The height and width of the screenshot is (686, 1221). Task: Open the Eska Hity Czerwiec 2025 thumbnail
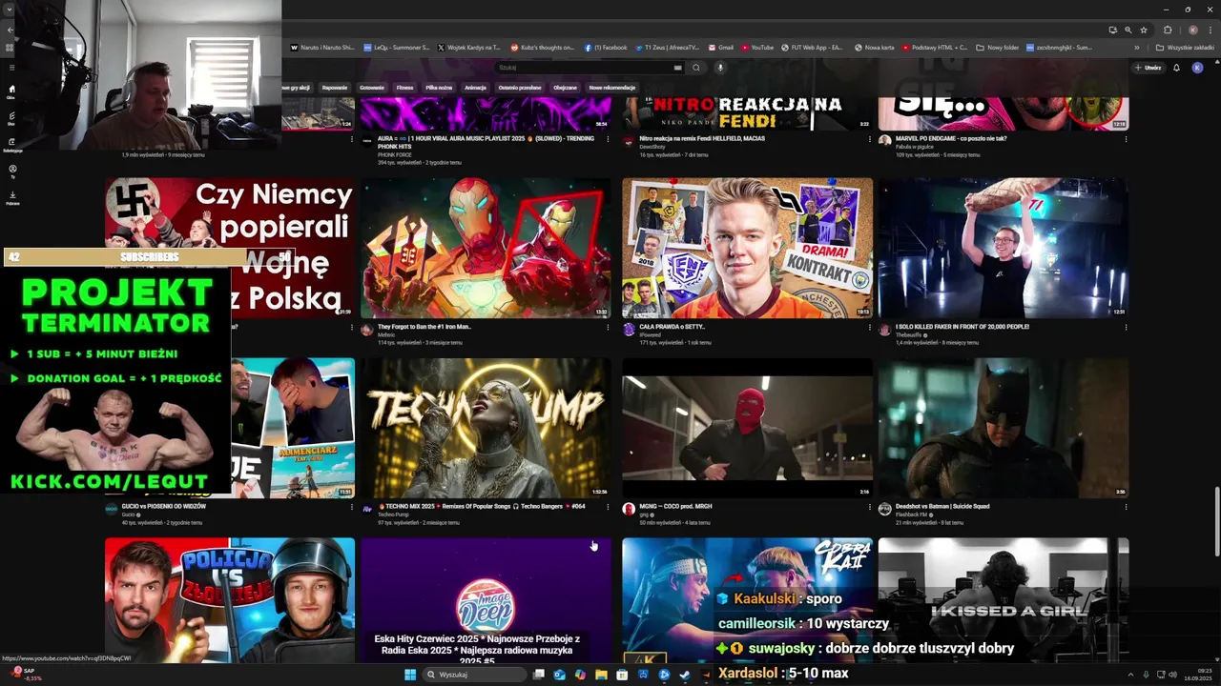pos(486,600)
